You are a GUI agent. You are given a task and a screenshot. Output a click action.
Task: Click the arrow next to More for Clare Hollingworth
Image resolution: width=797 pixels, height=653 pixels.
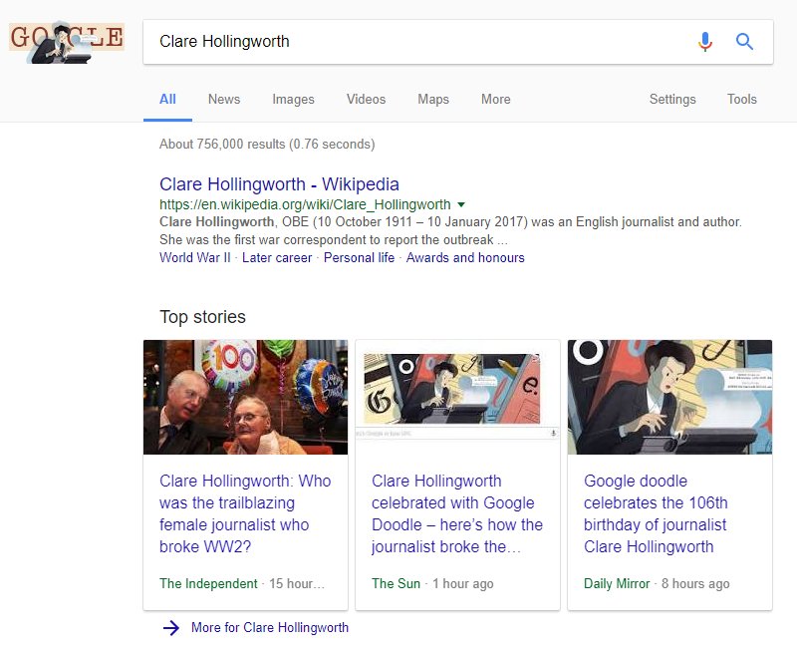tap(171, 628)
